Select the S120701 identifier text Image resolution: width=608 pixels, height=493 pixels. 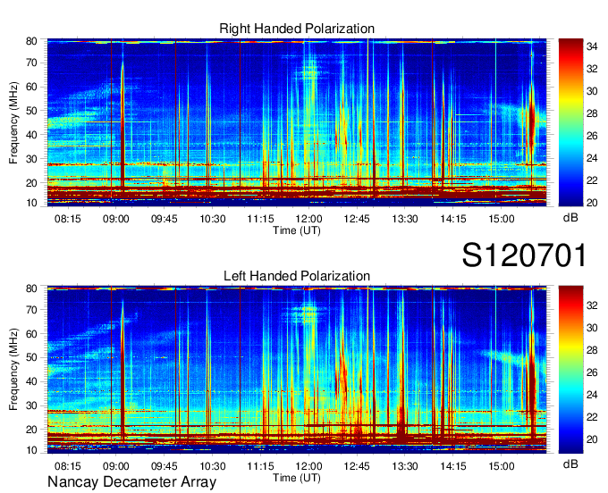(524, 255)
